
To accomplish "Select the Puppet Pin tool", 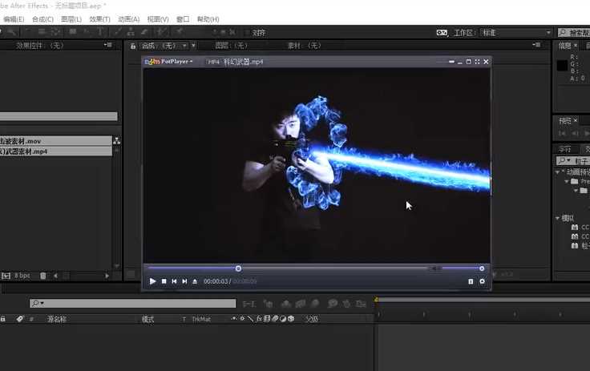I will pyautogui.click(x=179, y=32).
